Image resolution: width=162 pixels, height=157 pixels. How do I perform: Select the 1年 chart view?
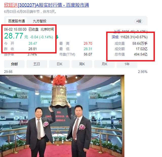point(127,64)
